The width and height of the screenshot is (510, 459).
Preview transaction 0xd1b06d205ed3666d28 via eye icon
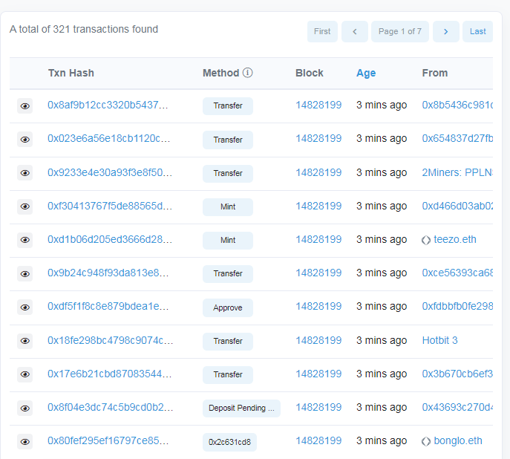[24, 240]
